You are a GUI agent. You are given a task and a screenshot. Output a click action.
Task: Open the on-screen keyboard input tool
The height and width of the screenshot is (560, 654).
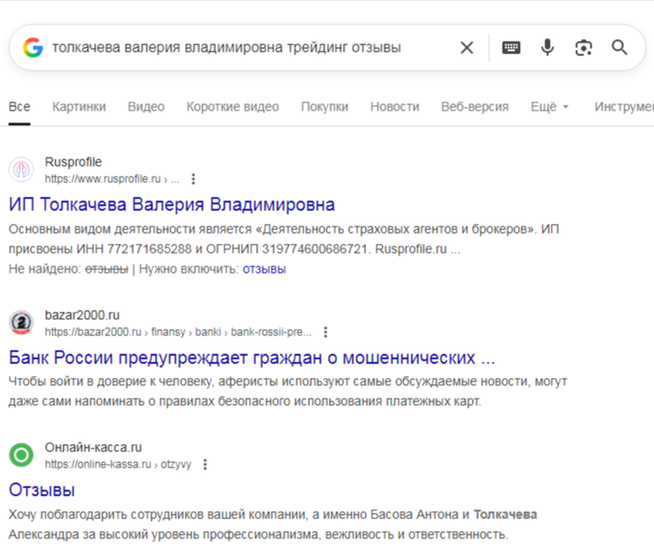tap(511, 47)
